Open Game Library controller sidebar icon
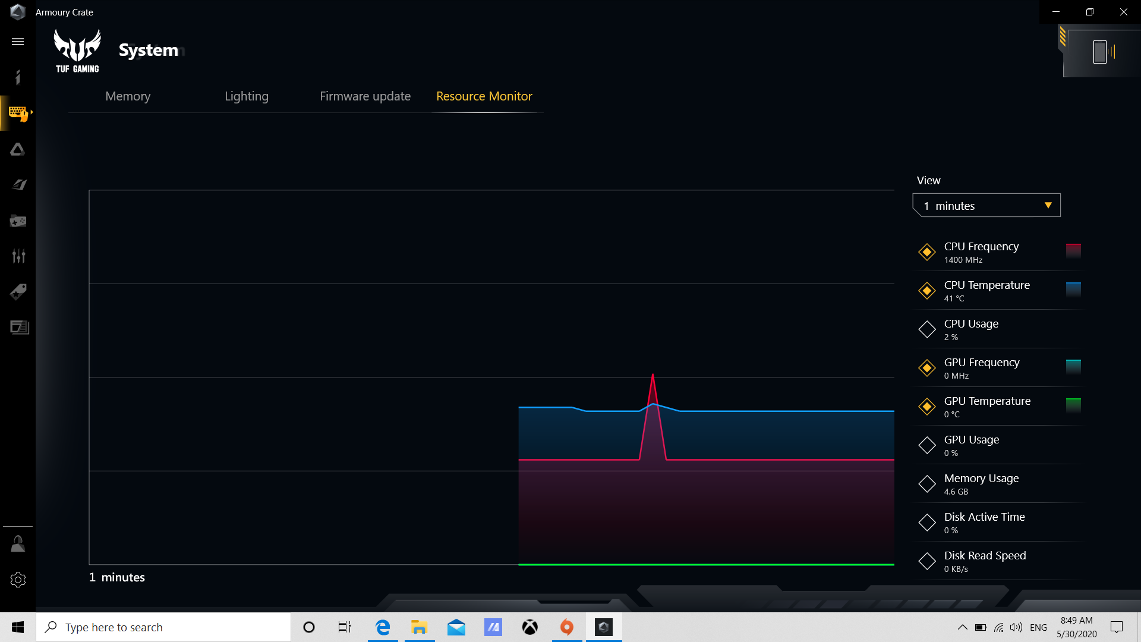Screen dimensions: 1141x642 click(18, 221)
